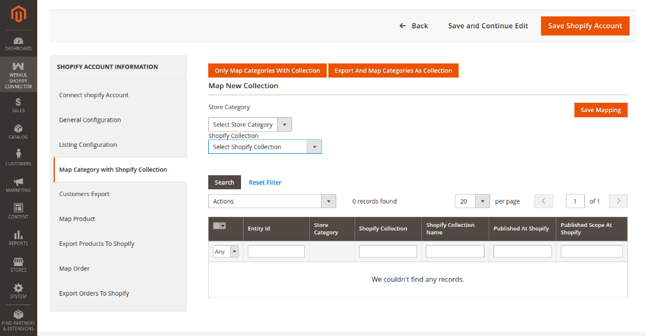Click Published Scope At Shopify filter field

coord(592,251)
